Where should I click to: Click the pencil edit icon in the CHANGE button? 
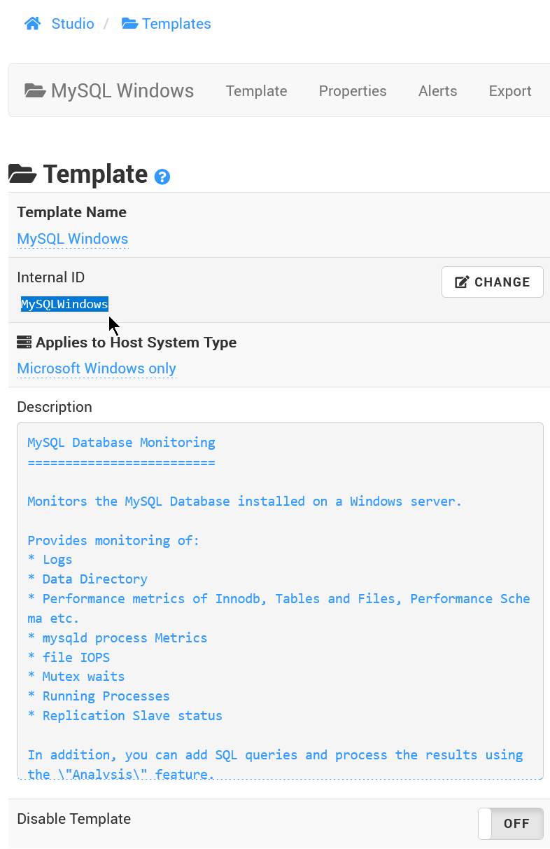pos(461,282)
